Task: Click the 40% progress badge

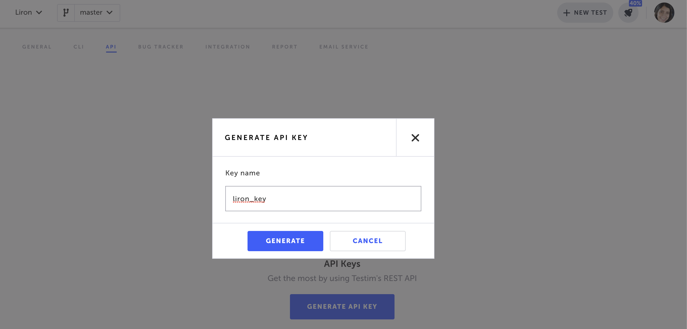Action: [635, 3]
